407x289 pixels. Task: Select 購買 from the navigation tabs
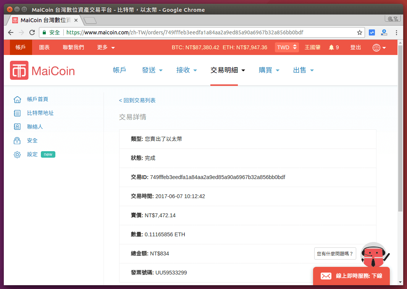(269, 70)
